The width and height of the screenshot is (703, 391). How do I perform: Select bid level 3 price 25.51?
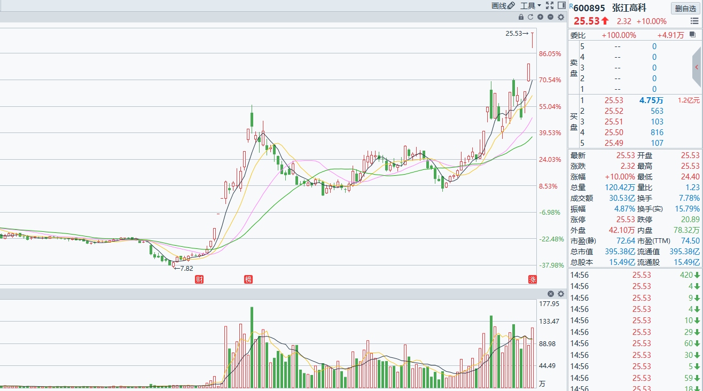click(614, 122)
